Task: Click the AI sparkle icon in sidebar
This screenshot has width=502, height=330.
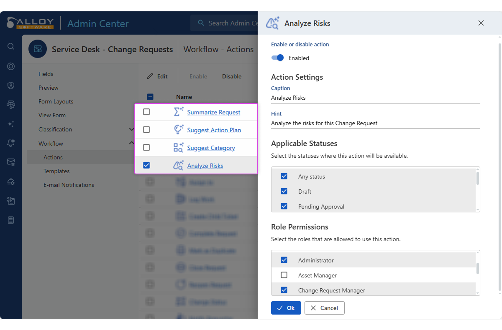Action: coord(11,124)
